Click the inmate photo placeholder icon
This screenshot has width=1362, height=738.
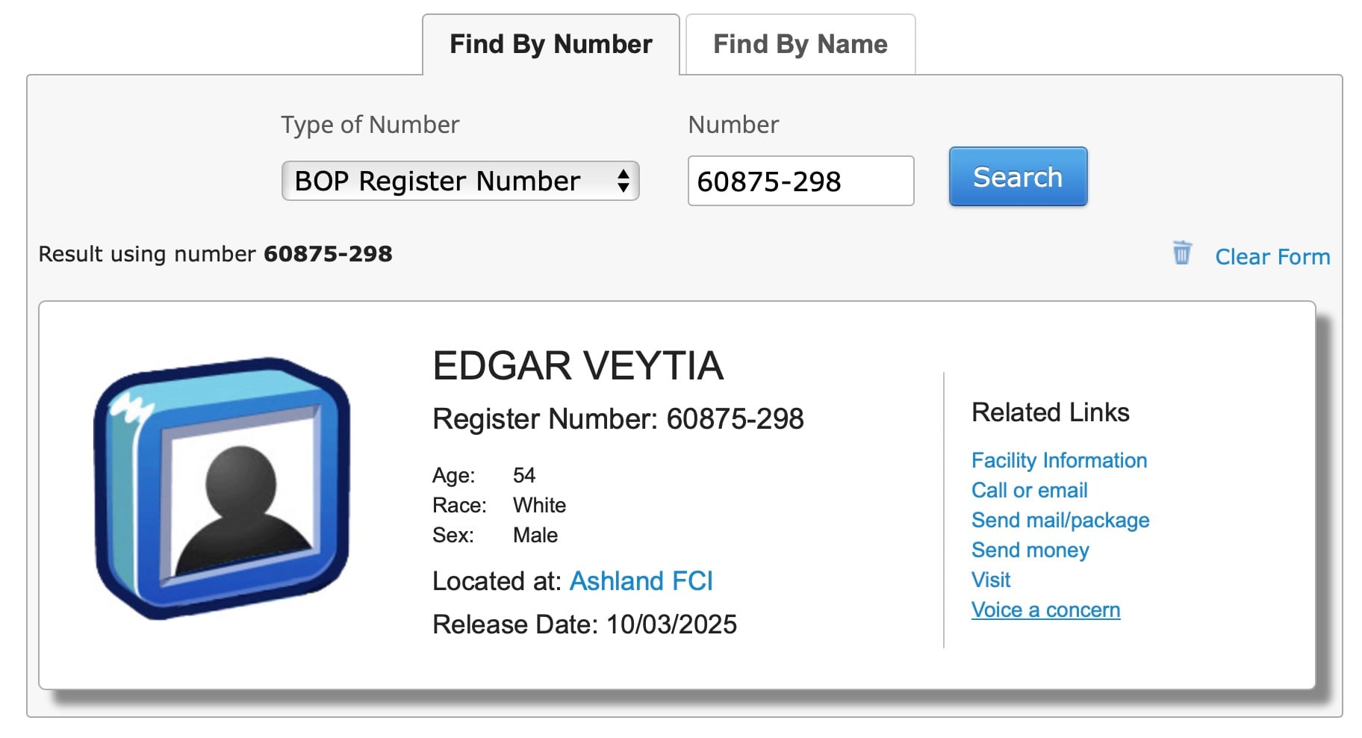pos(222,488)
